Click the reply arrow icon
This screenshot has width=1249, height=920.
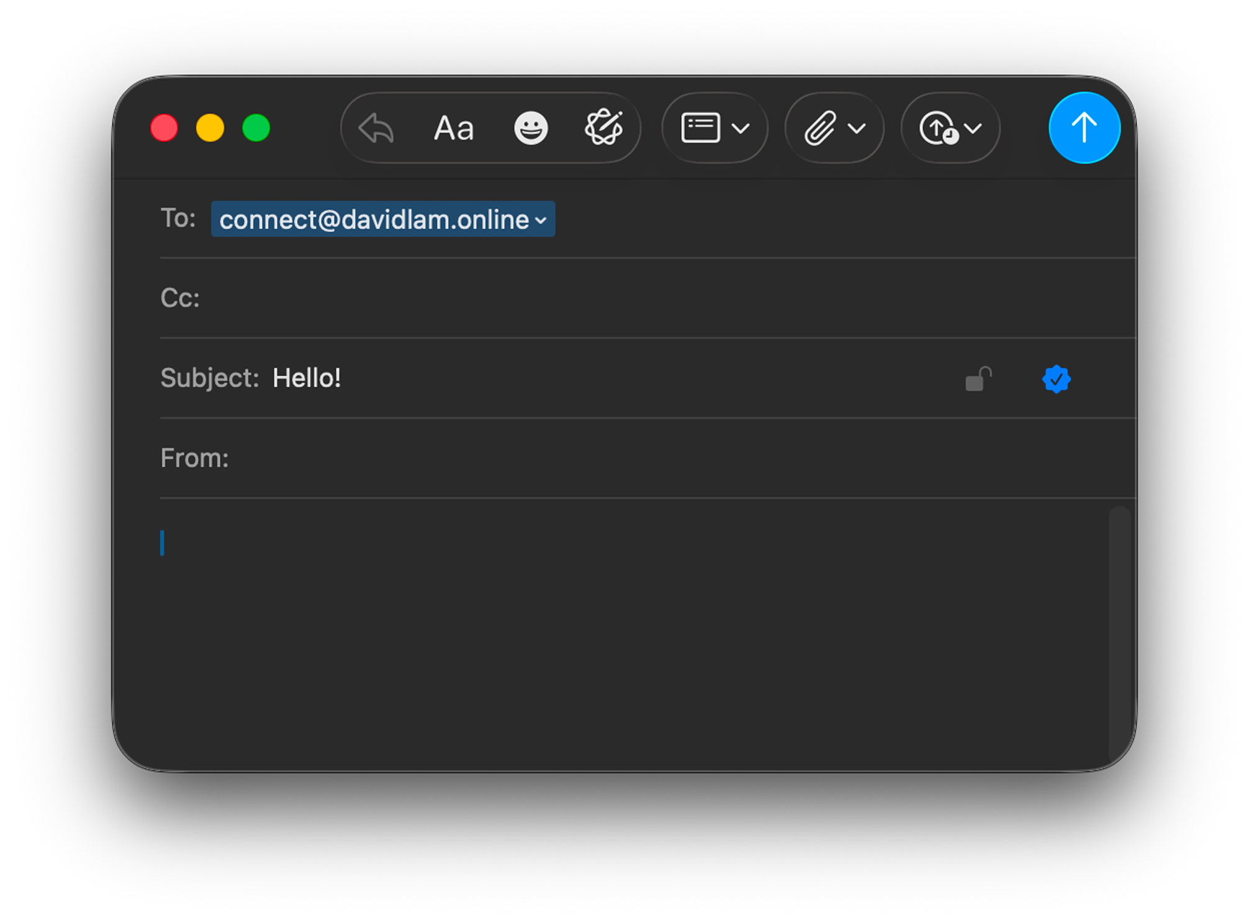376,129
